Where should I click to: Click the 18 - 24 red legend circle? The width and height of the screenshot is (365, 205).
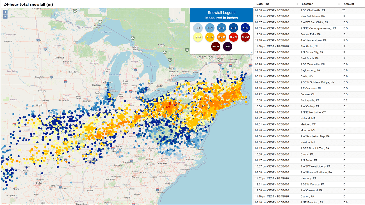(x=233, y=37)
